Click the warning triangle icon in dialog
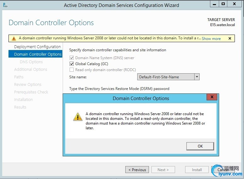 (x=78, y=117)
